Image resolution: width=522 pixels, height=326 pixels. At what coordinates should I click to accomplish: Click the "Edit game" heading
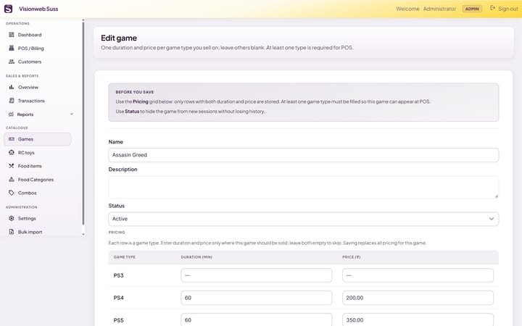point(119,38)
